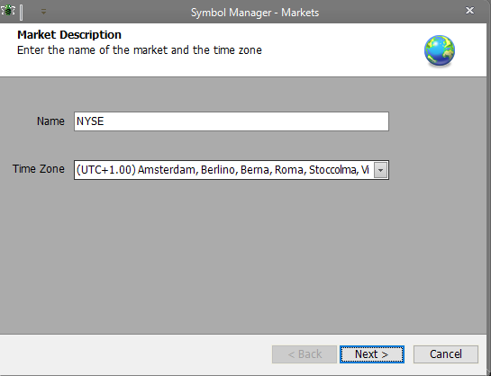Expand the Time Zone dropdown arrow
Viewport: 491px width, 376px height.
380,170
